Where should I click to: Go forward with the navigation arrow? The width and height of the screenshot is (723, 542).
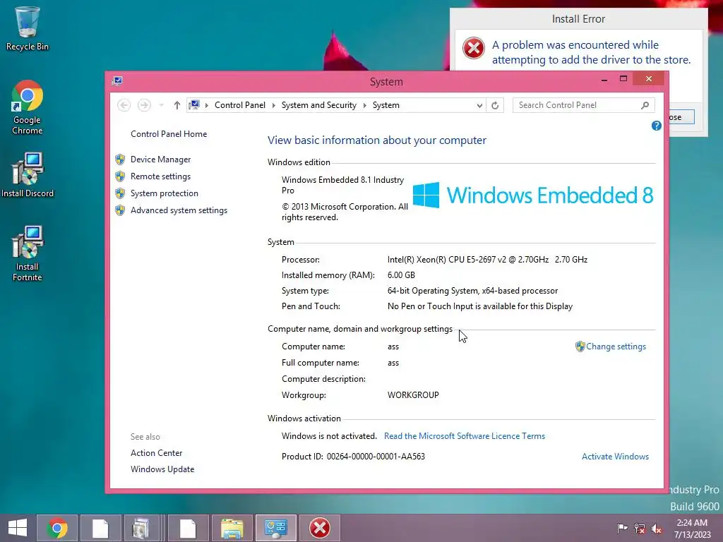144,105
